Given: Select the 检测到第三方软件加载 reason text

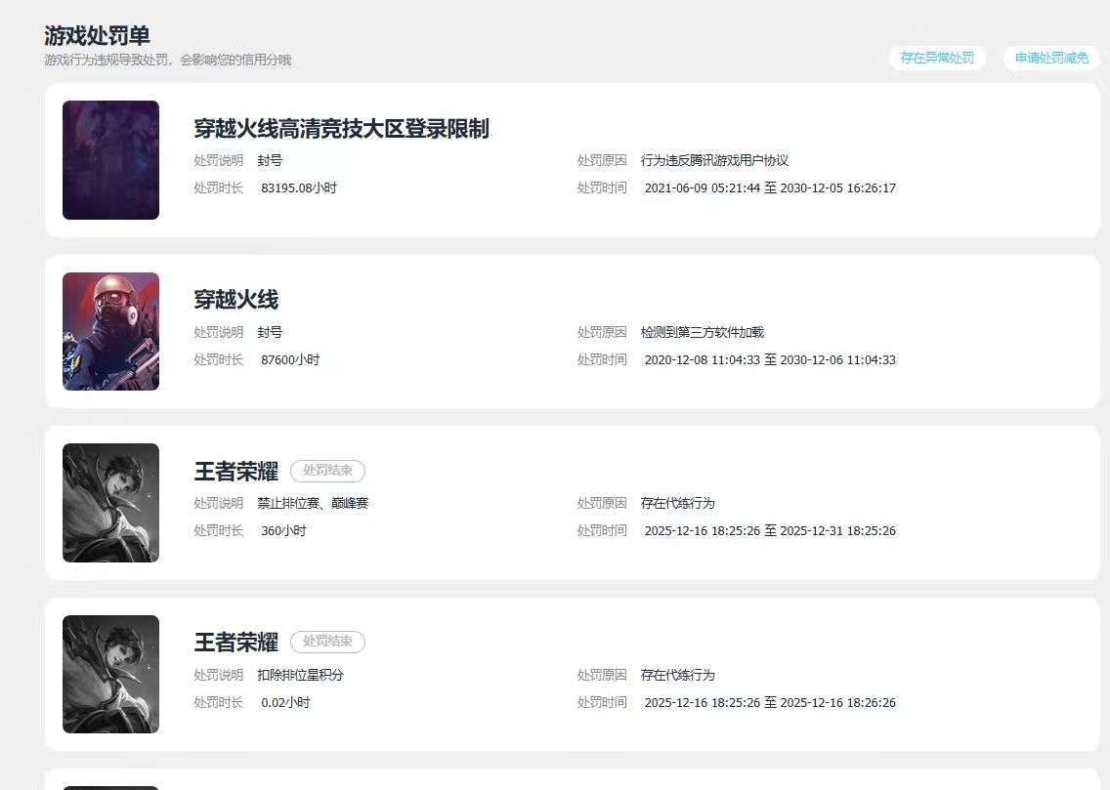Looking at the screenshot, I should click(x=703, y=332).
